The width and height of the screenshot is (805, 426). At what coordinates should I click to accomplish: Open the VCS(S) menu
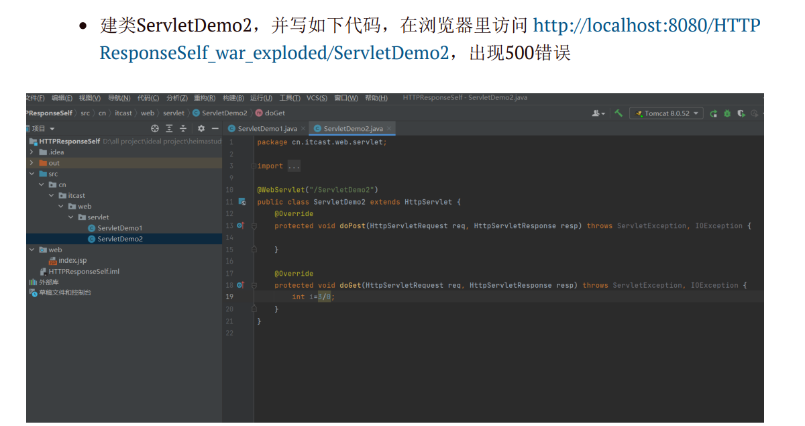tap(317, 98)
